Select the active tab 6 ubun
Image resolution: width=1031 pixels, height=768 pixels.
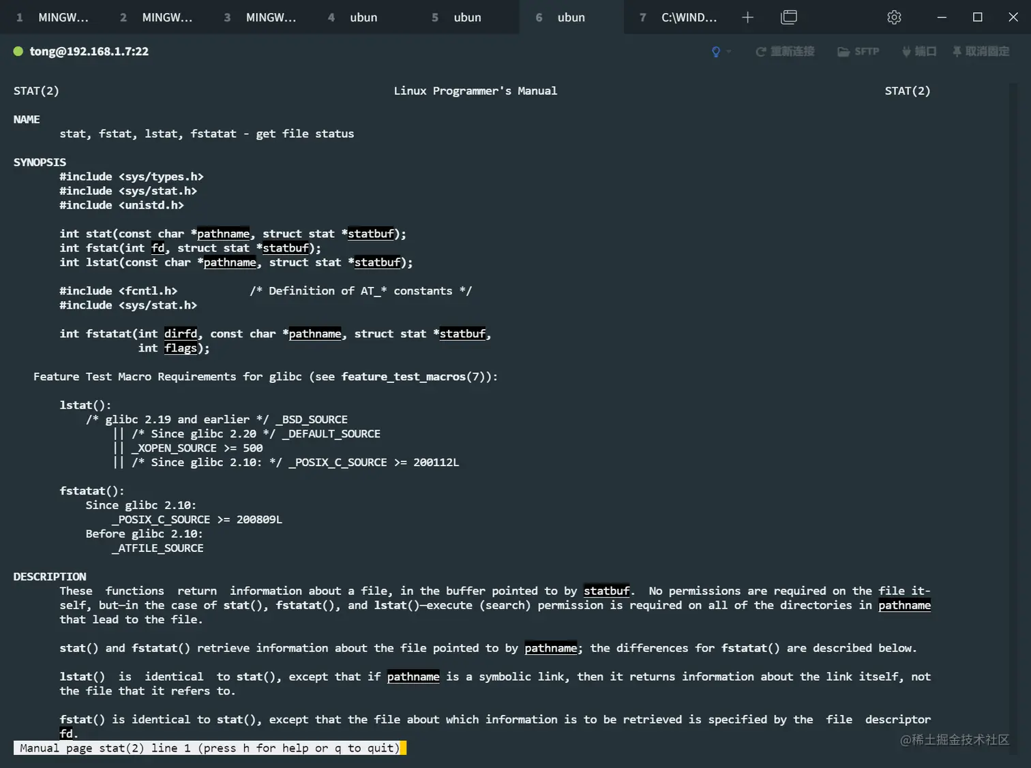pyautogui.click(x=571, y=17)
